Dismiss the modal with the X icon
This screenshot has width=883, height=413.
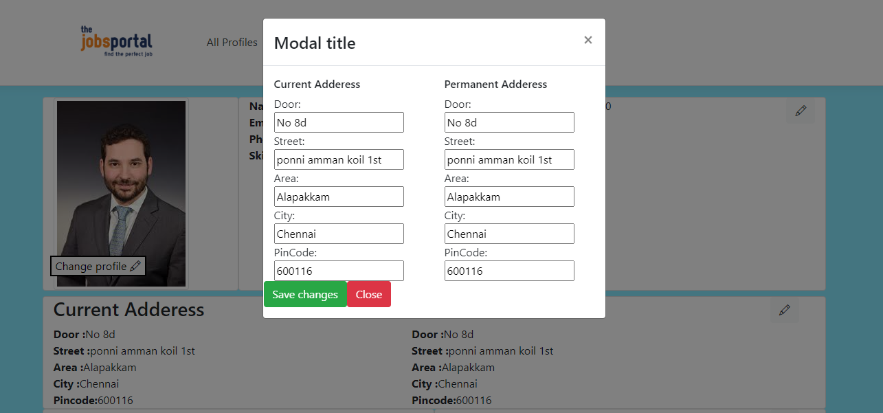[588, 40]
